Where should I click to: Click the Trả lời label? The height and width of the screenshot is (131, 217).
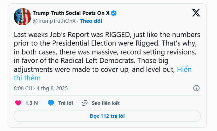click(66, 103)
